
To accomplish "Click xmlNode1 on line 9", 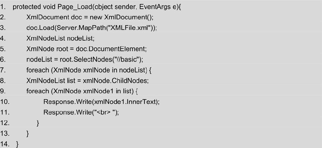I will (98, 91).
